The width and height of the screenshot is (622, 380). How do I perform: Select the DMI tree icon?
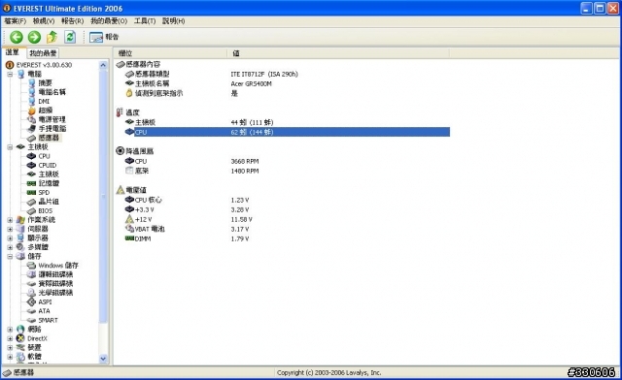[x=32, y=102]
